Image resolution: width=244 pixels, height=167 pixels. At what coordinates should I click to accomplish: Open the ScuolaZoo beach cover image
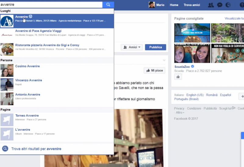point(192,33)
